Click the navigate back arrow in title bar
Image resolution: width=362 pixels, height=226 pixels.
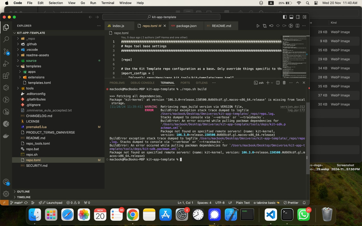[90, 17]
